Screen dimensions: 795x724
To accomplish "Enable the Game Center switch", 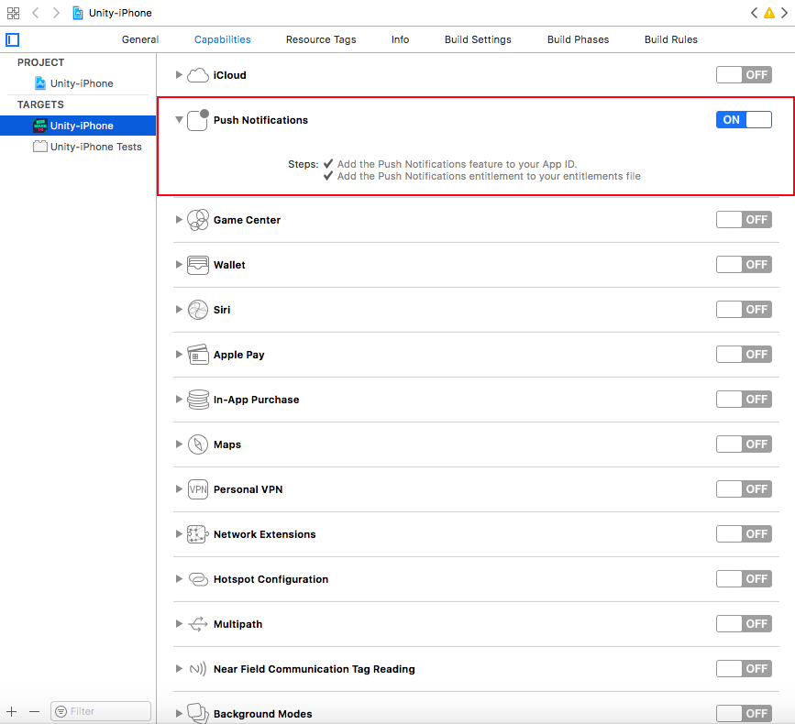I will click(x=744, y=219).
